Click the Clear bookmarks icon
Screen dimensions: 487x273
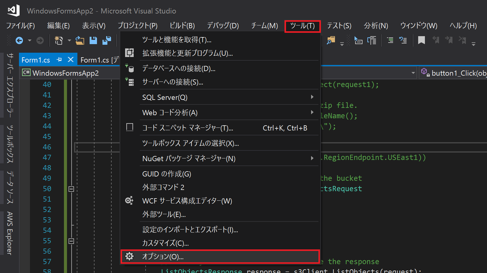[x=463, y=40]
